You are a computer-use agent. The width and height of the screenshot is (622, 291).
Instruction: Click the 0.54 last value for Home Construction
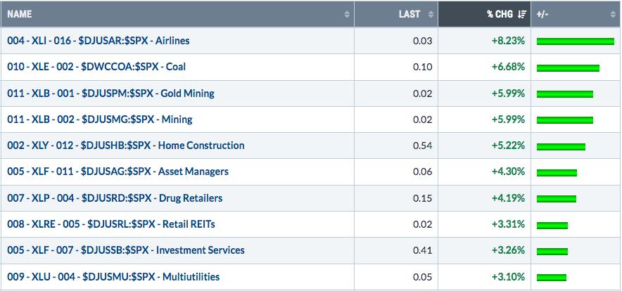click(x=422, y=145)
